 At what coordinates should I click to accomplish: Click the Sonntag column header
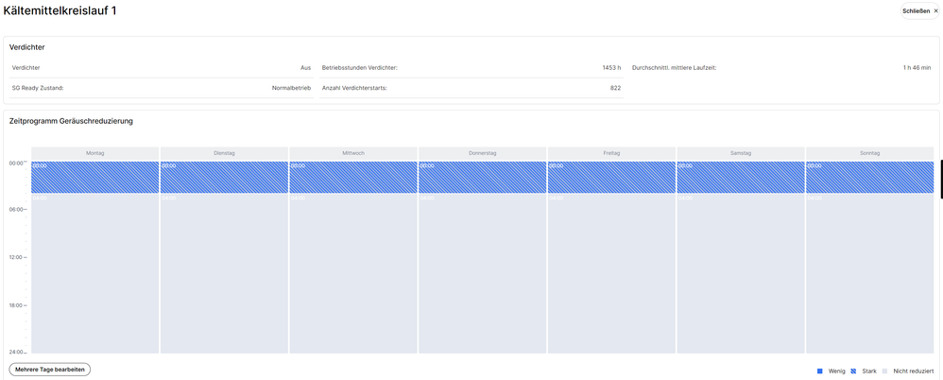(869, 153)
